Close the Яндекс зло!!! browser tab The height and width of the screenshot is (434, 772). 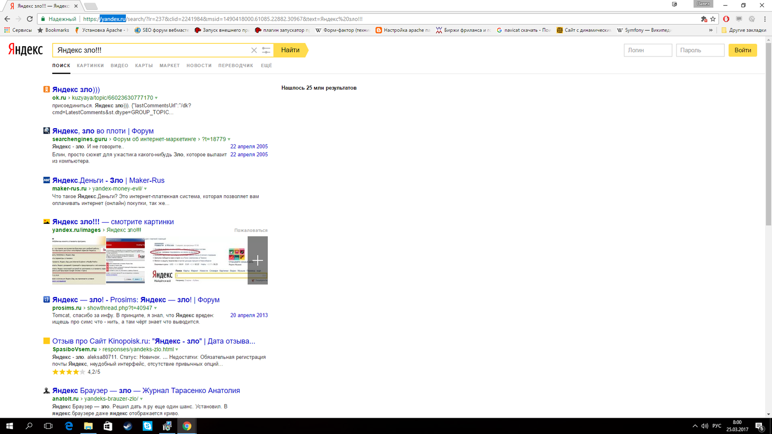pyautogui.click(x=76, y=6)
